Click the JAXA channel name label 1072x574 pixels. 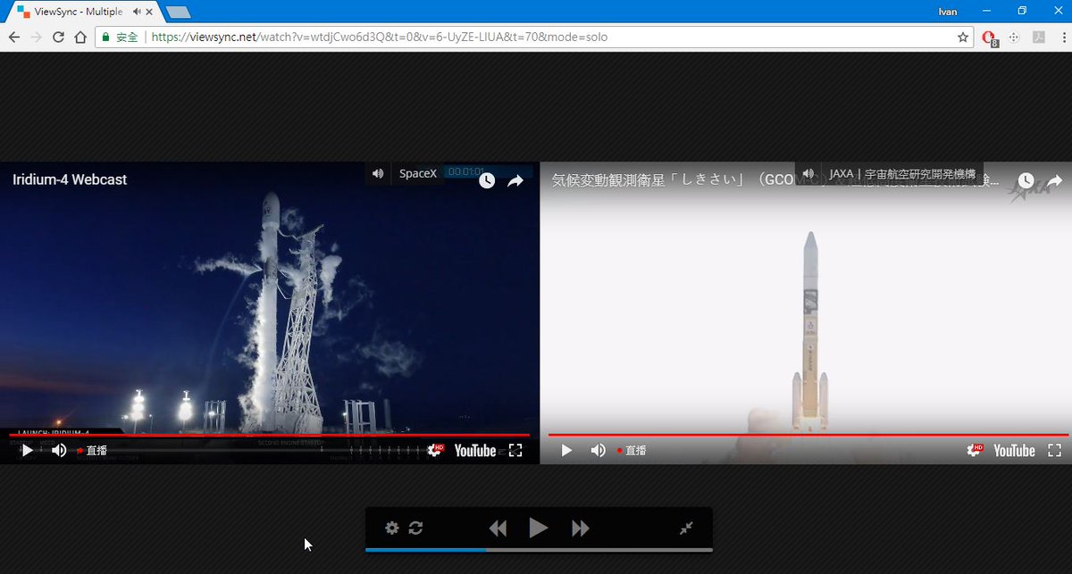click(902, 173)
